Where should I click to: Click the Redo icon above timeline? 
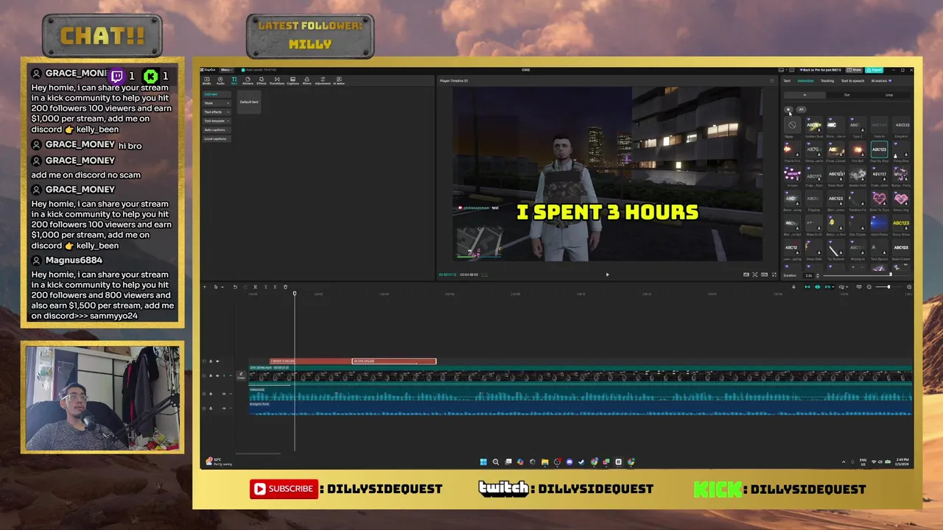point(245,287)
